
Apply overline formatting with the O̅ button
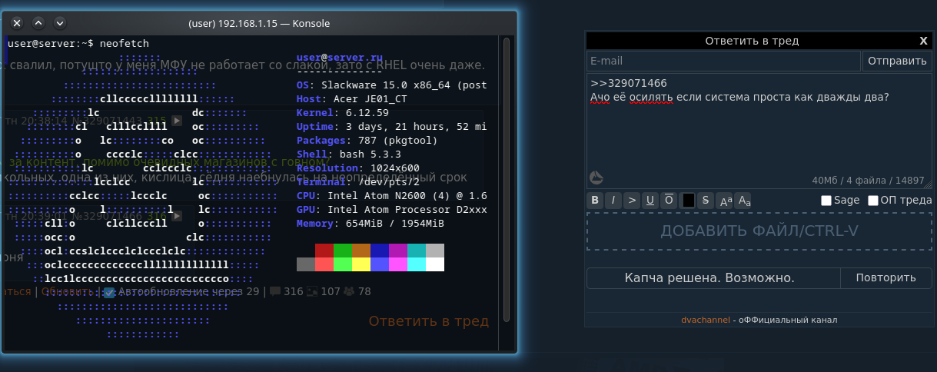[669, 201]
